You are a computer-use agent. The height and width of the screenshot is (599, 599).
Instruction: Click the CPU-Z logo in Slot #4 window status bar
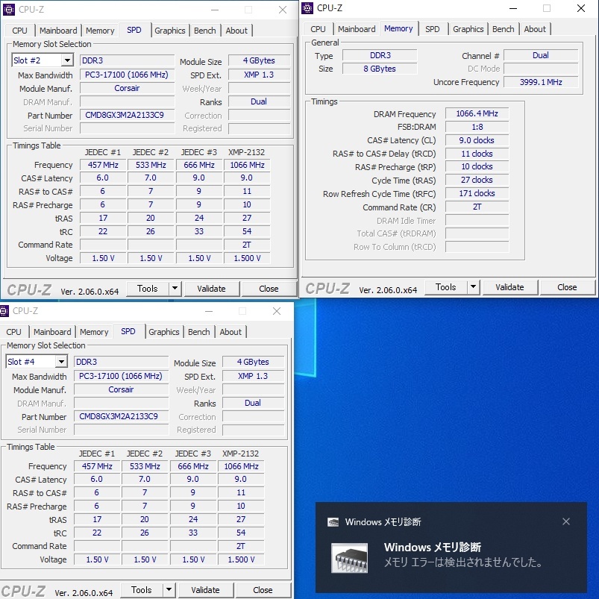(x=24, y=590)
